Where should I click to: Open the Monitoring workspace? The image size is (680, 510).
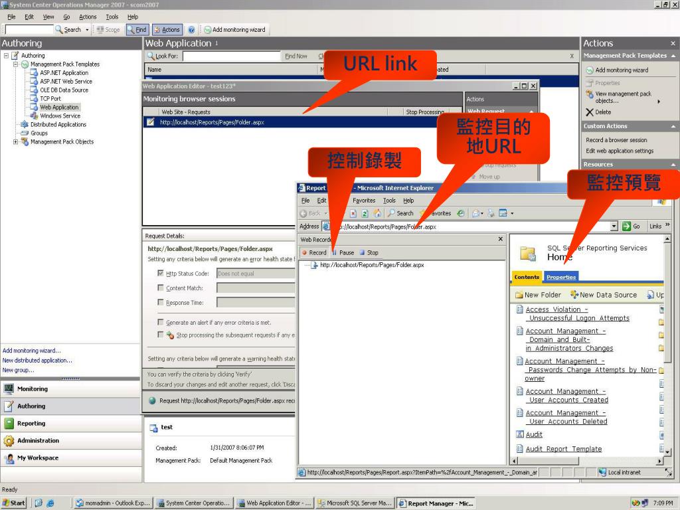(x=70, y=389)
